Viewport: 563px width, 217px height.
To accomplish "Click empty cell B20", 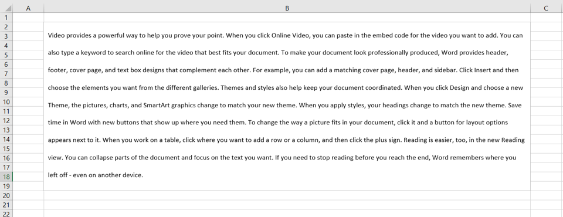I will (x=287, y=195).
